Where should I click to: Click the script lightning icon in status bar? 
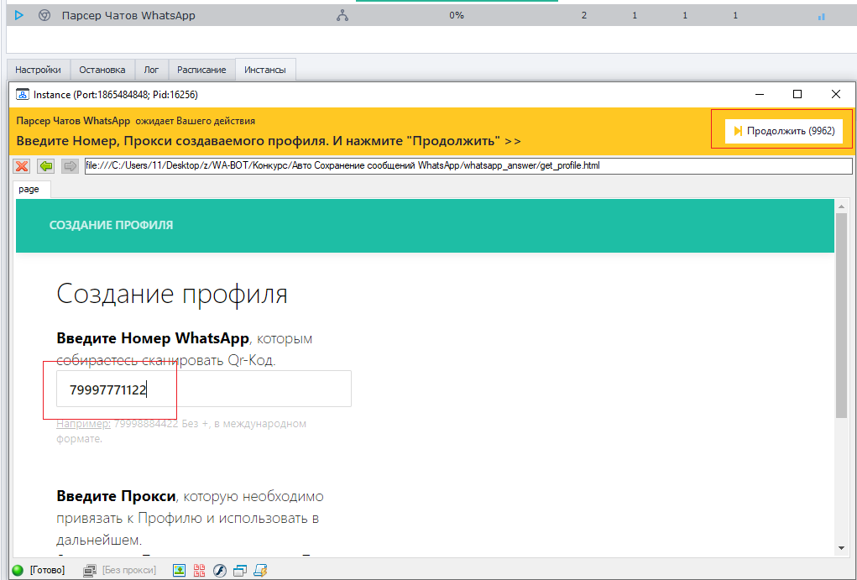pyautogui.click(x=260, y=570)
